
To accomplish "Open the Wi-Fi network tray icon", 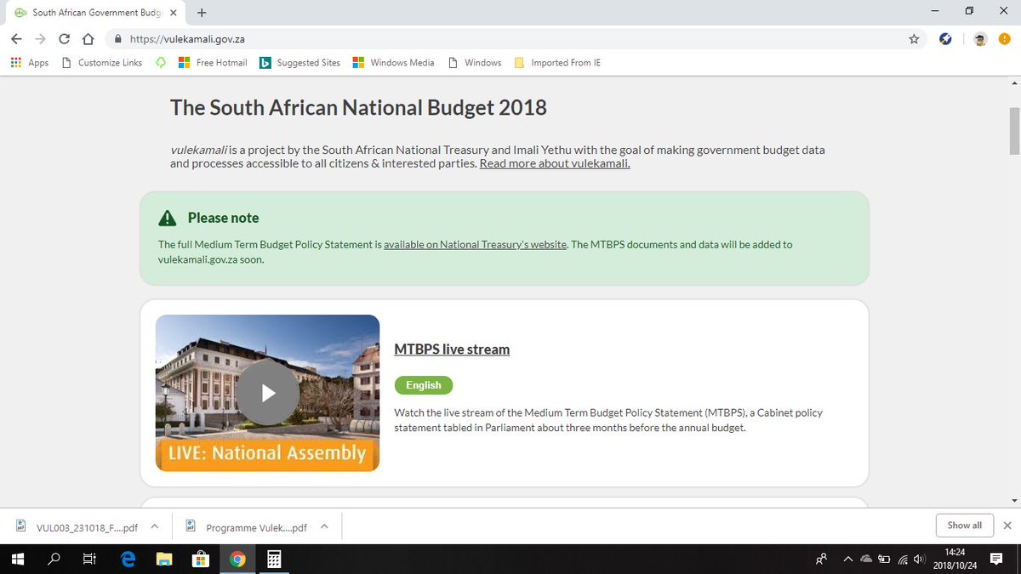I will pyautogui.click(x=903, y=559).
